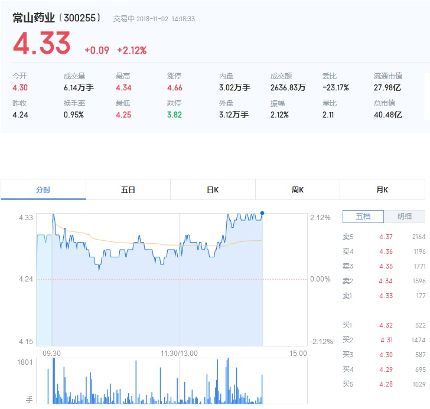Click the 09:30 time axis label
430x409 pixels.
click(x=51, y=354)
